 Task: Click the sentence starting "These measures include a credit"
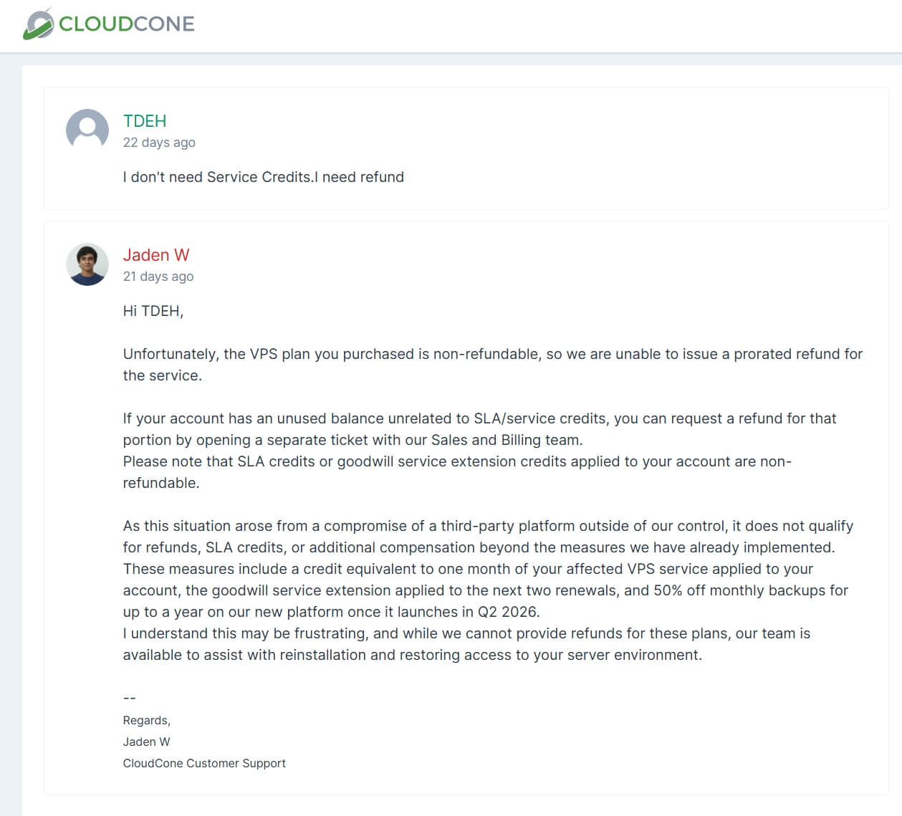tap(468, 569)
